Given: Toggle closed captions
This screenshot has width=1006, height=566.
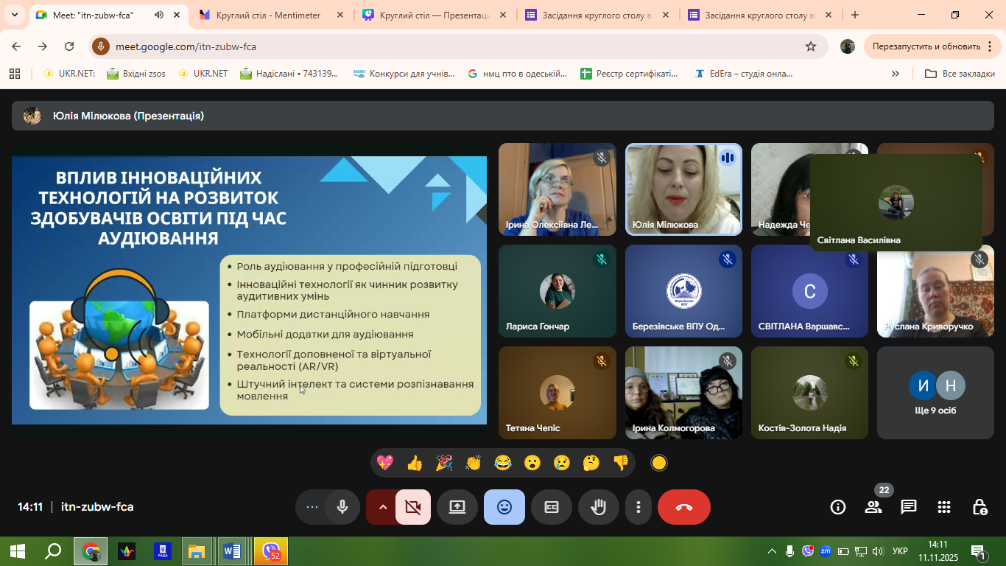Looking at the screenshot, I should [552, 507].
